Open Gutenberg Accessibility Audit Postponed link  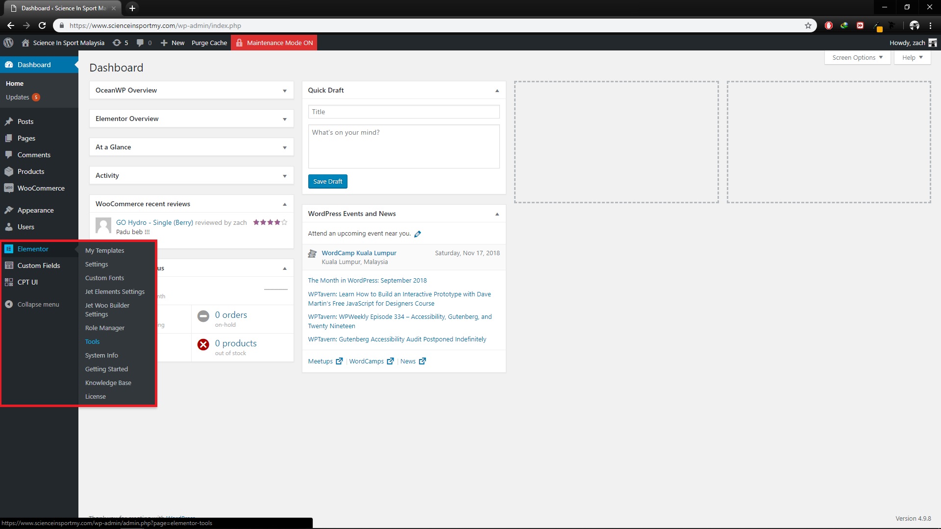point(397,339)
